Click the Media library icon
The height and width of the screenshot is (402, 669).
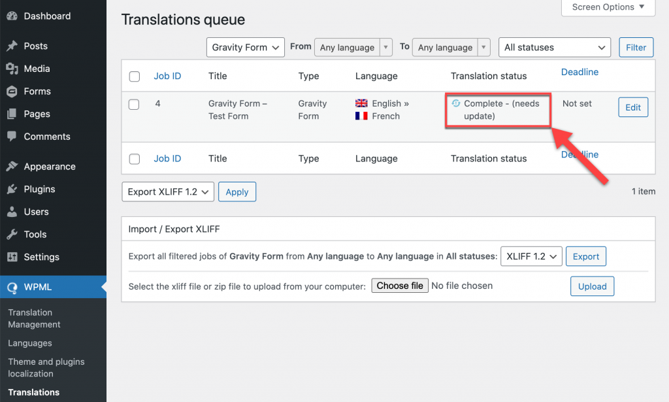tap(12, 69)
